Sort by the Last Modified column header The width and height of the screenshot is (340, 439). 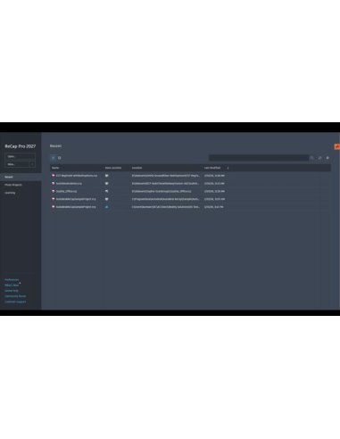(212, 168)
